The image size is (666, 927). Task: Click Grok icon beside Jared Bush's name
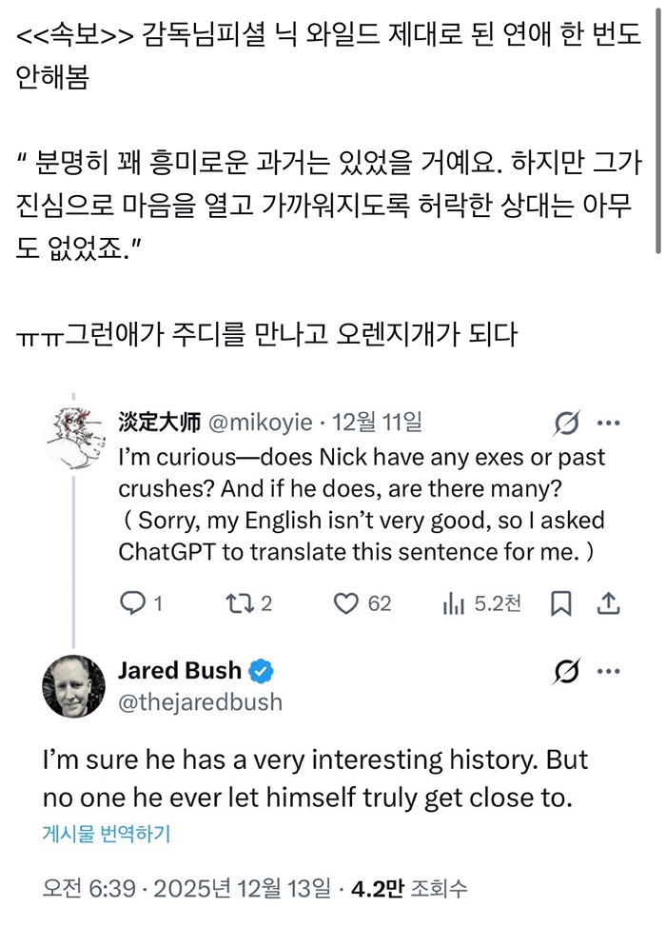click(x=567, y=672)
